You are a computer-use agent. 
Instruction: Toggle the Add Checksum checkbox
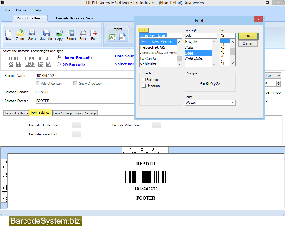pos(37,84)
